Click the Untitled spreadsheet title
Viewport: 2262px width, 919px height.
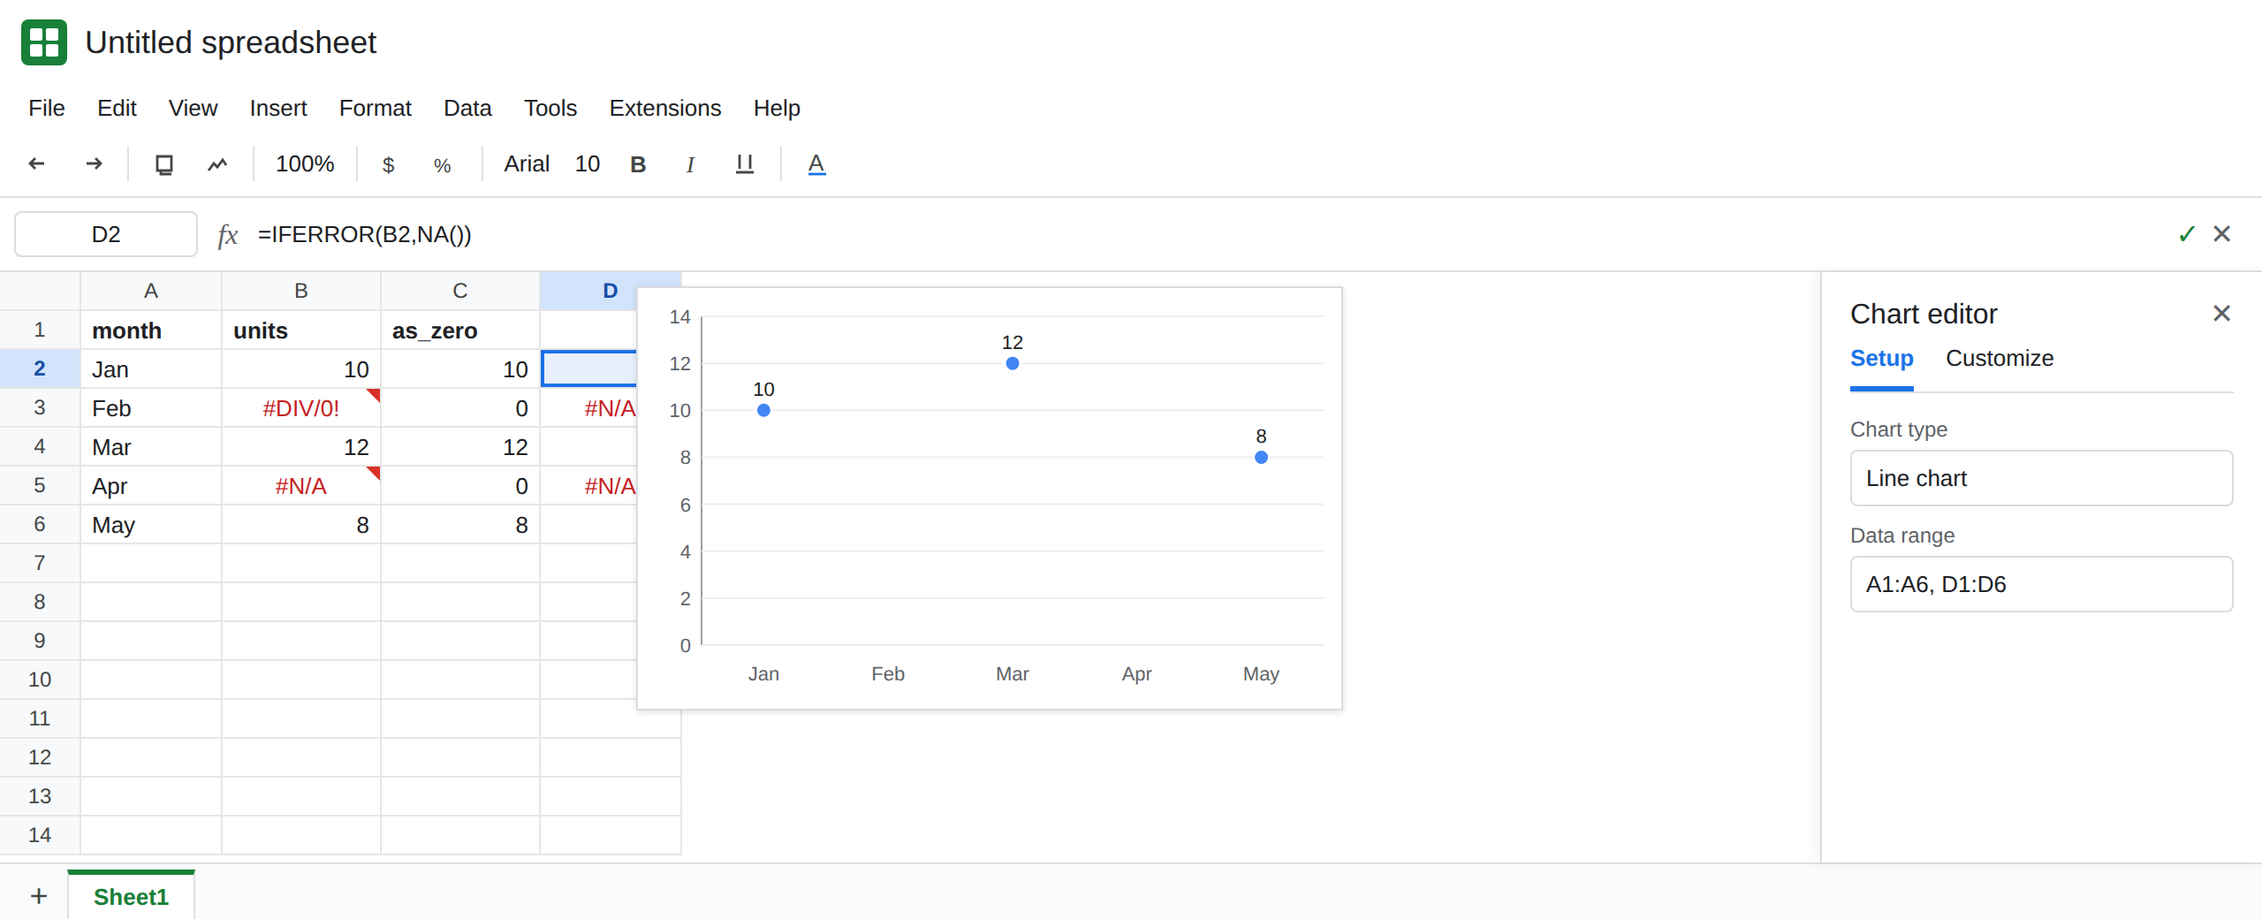231,42
